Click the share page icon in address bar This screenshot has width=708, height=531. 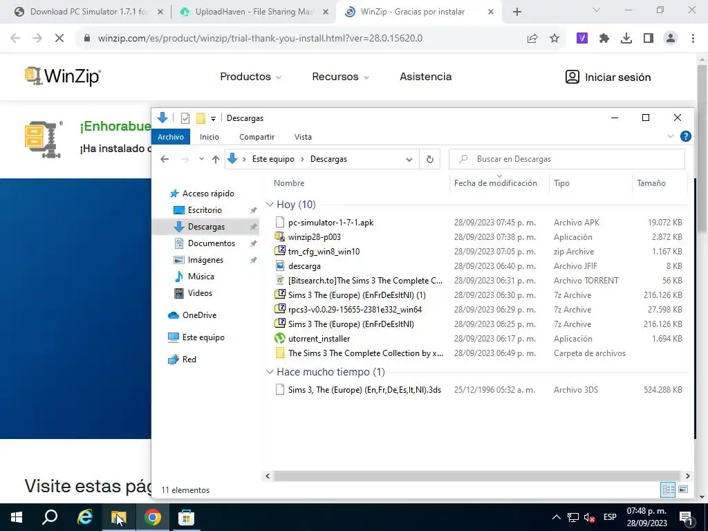(532, 39)
